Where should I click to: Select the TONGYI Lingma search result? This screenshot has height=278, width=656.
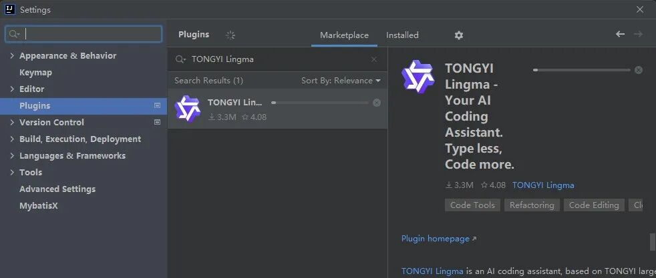click(x=277, y=109)
